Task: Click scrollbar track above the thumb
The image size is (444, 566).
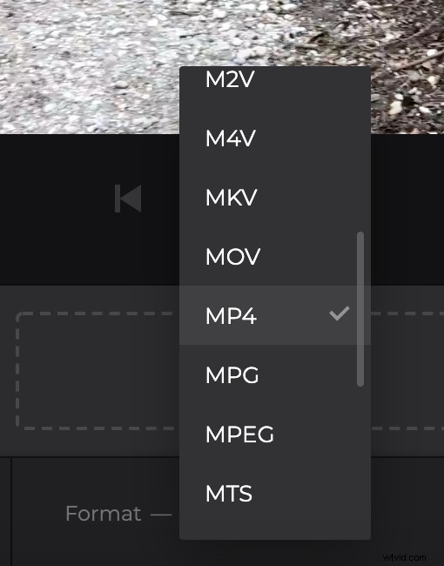Action: click(360, 152)
